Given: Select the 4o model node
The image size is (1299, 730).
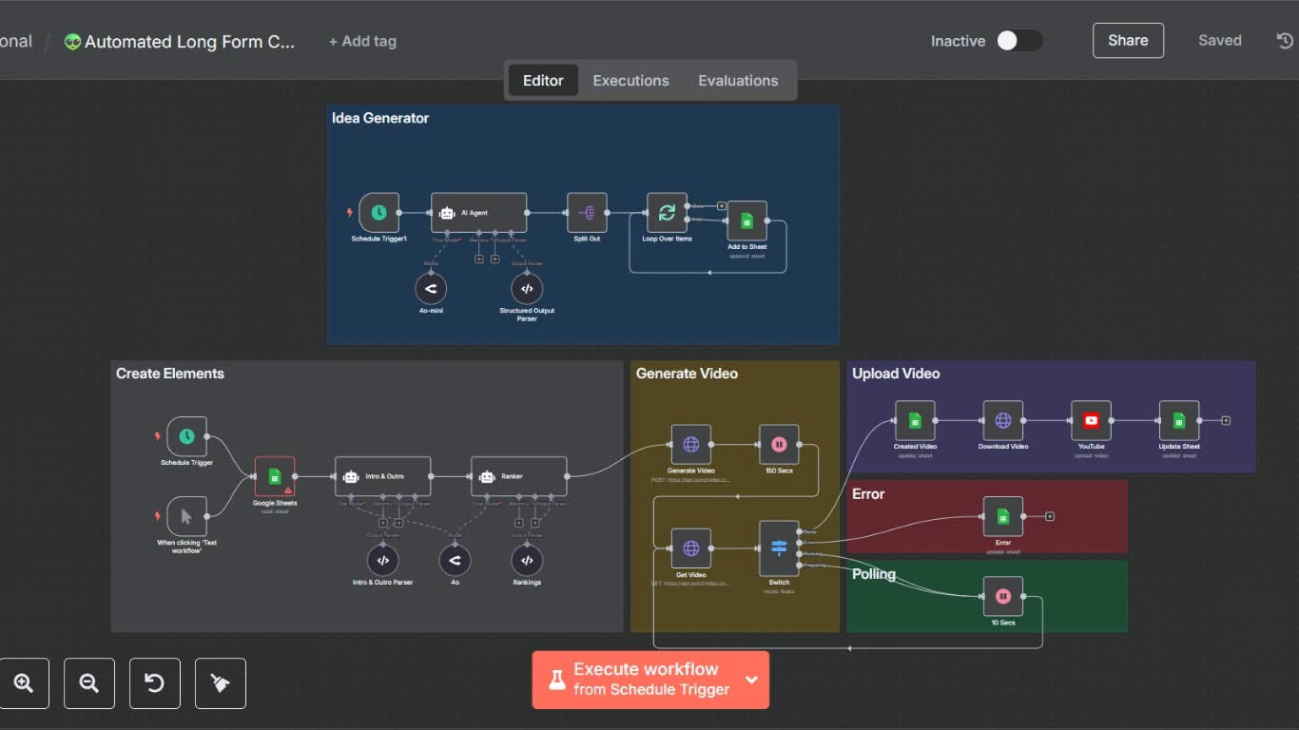Looking at the screenshot, I should [x=455, y=560].
